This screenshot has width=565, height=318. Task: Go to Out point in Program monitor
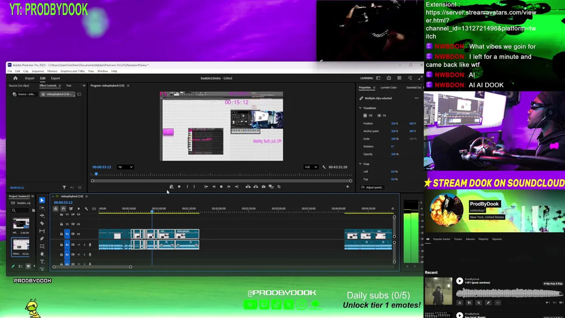pos(236,186)
